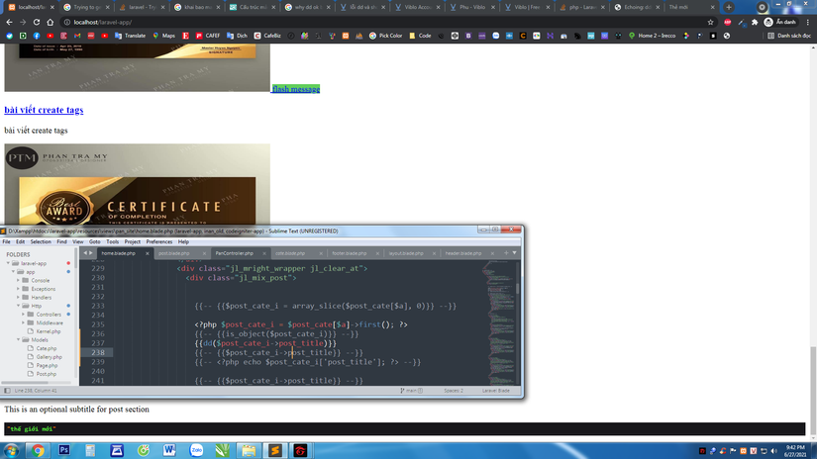Viewport: 817px width, 459px height.
Task: Reload the page with browser refresh button
Action: pyautogui.click(x=37, y=22)
